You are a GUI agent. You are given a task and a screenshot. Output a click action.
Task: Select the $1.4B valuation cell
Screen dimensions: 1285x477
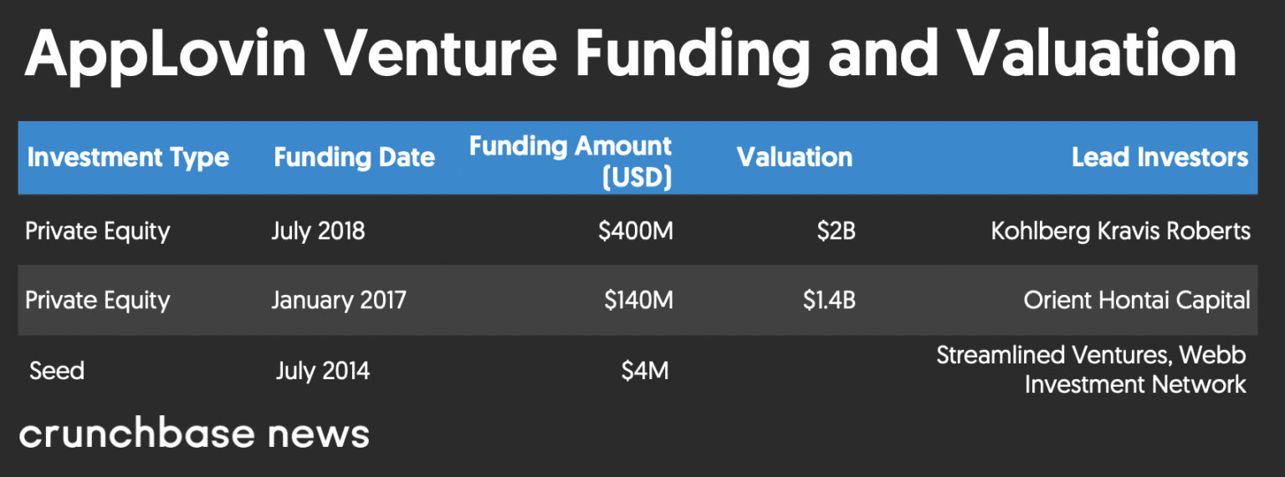pyautogui.click(x=829, y=301)
